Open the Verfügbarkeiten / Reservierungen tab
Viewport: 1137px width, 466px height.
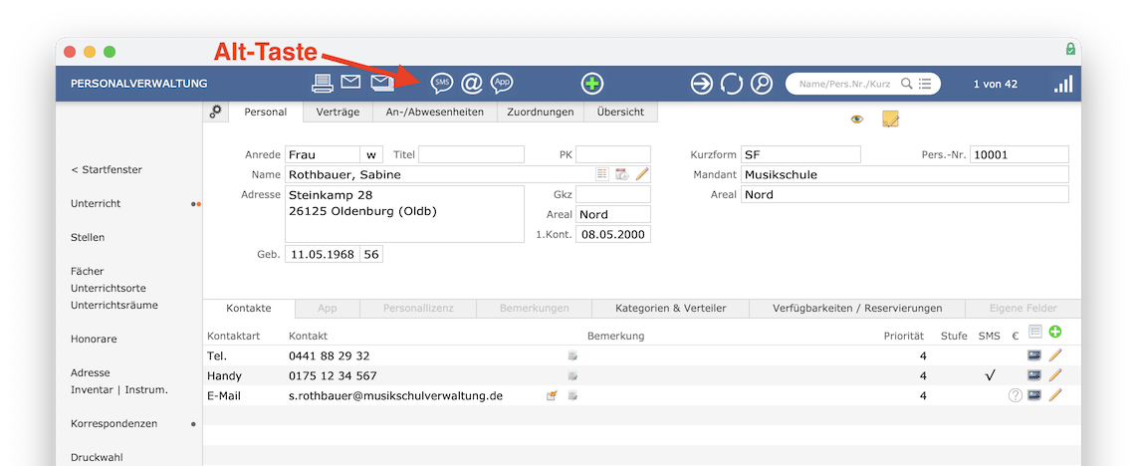point(857,308)
